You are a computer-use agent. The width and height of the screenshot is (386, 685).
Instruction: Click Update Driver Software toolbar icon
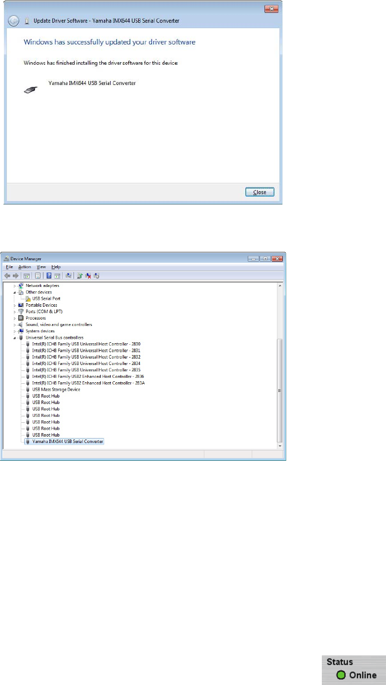click(x=80, y=276)
